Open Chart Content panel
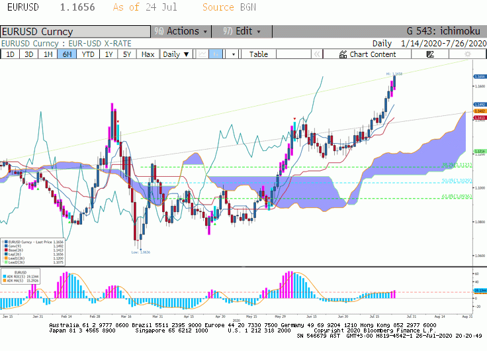 click(367, 54)
